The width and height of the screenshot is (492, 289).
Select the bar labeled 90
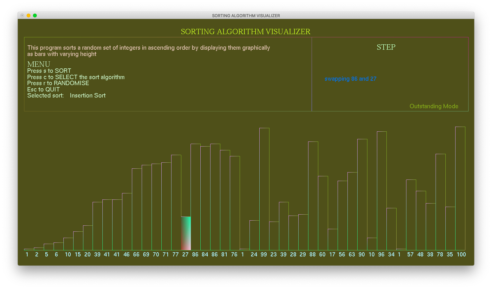362,194
